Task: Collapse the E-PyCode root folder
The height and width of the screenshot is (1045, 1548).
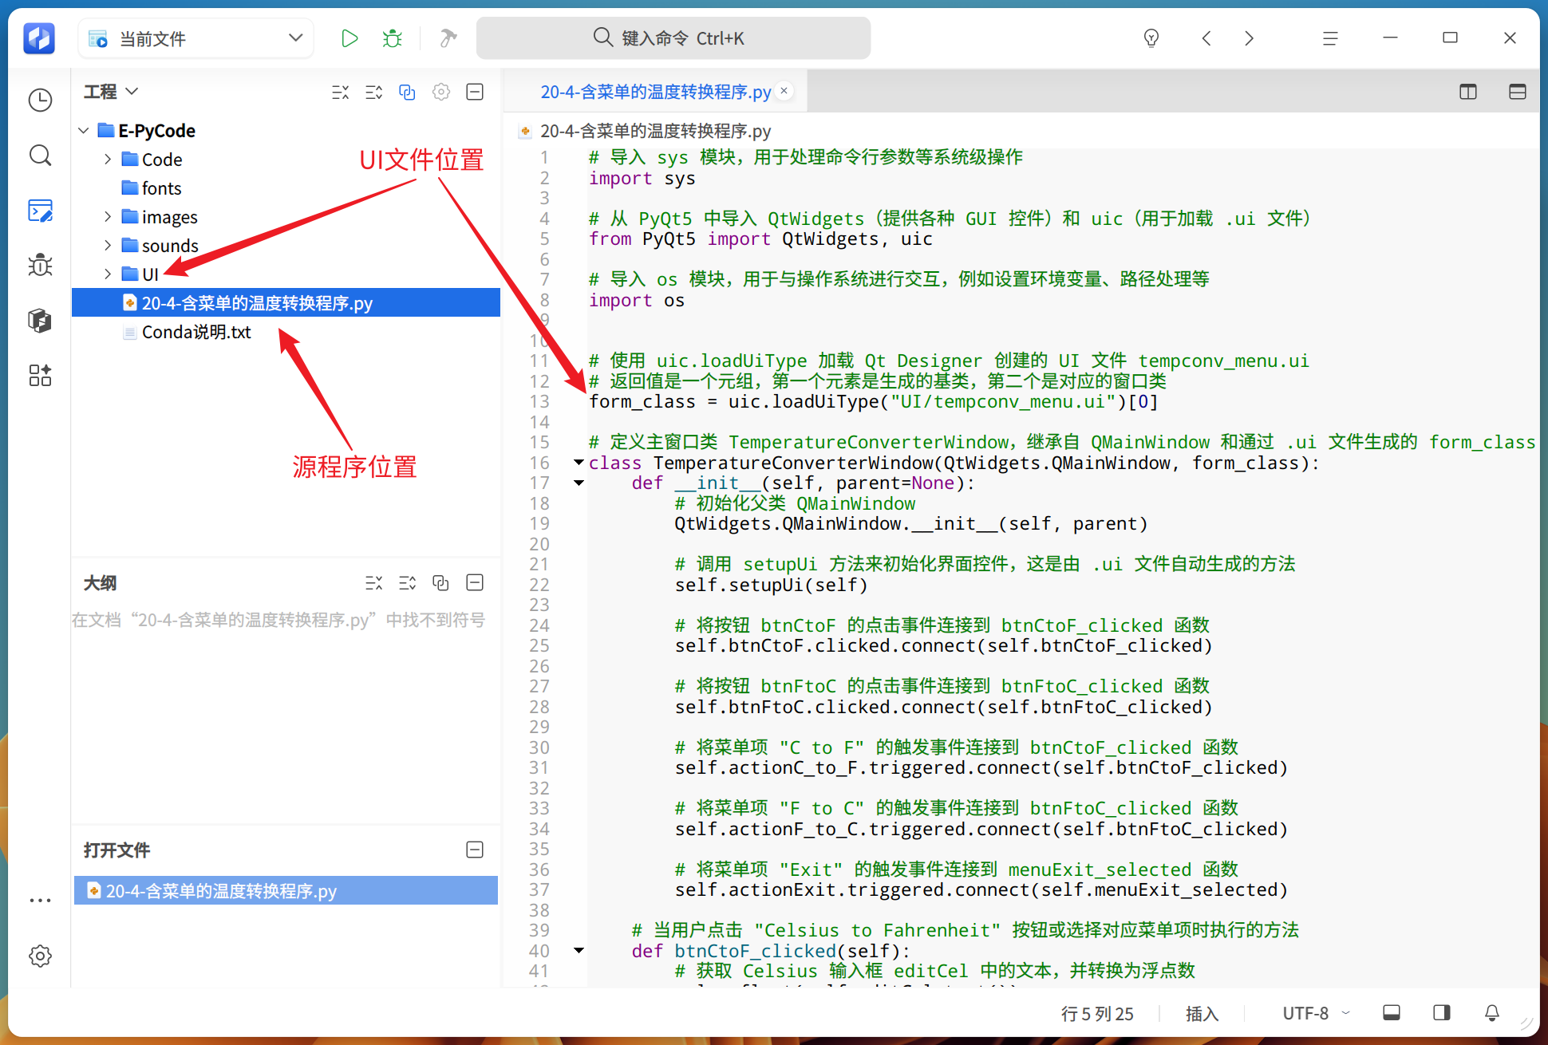Action: click(84, 130)
